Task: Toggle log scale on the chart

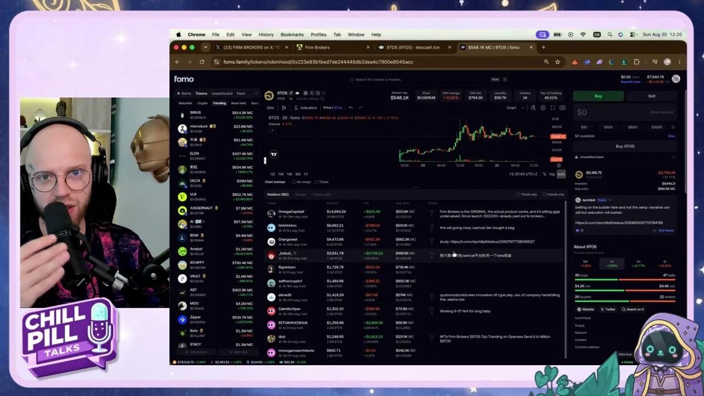Action: click(552, 174)
